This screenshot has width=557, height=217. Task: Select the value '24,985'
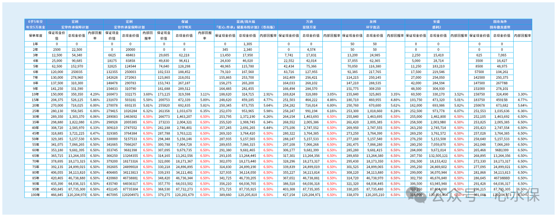click(x=375, y=56)
